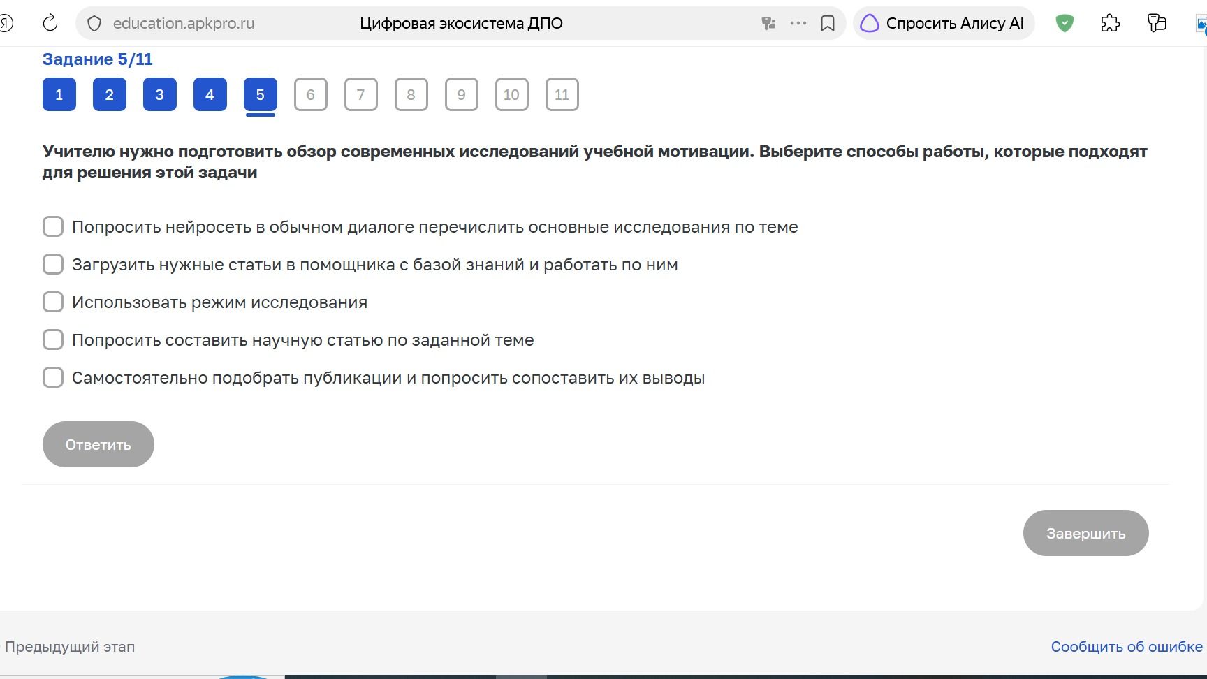
Task: Click the Yandex logo icon
Action: 6,23
